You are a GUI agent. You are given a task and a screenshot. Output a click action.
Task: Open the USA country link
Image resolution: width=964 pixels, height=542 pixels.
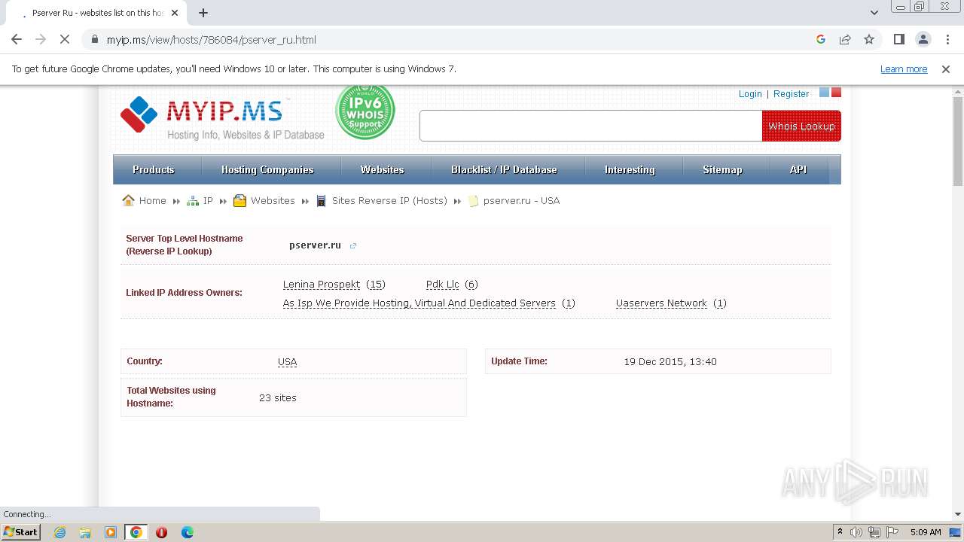tap(288, 362)
